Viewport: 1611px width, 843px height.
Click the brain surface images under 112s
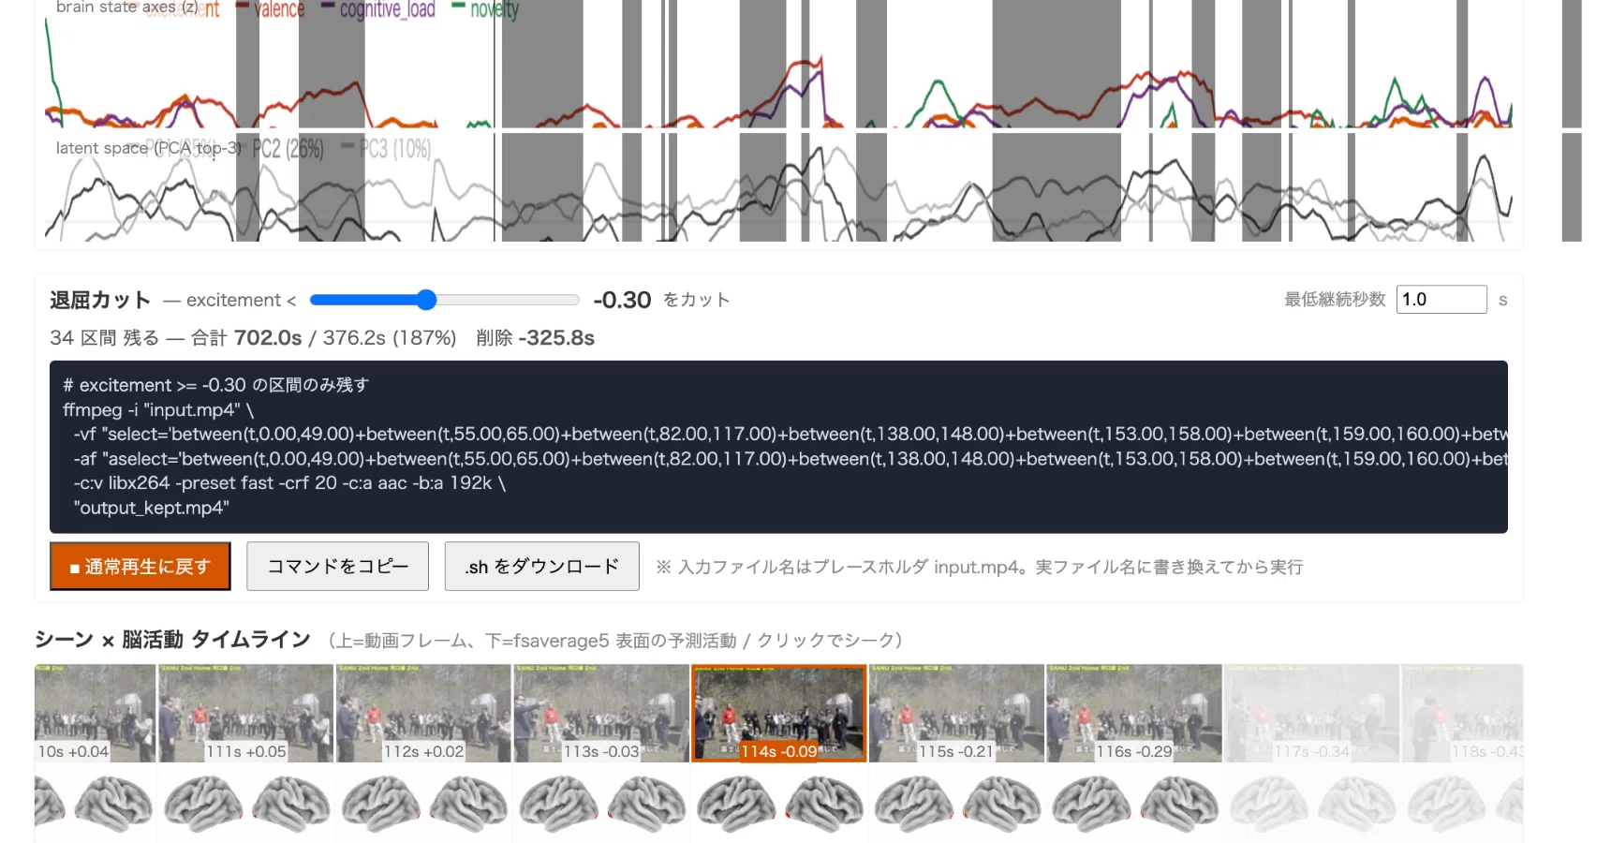coord(423,805)
